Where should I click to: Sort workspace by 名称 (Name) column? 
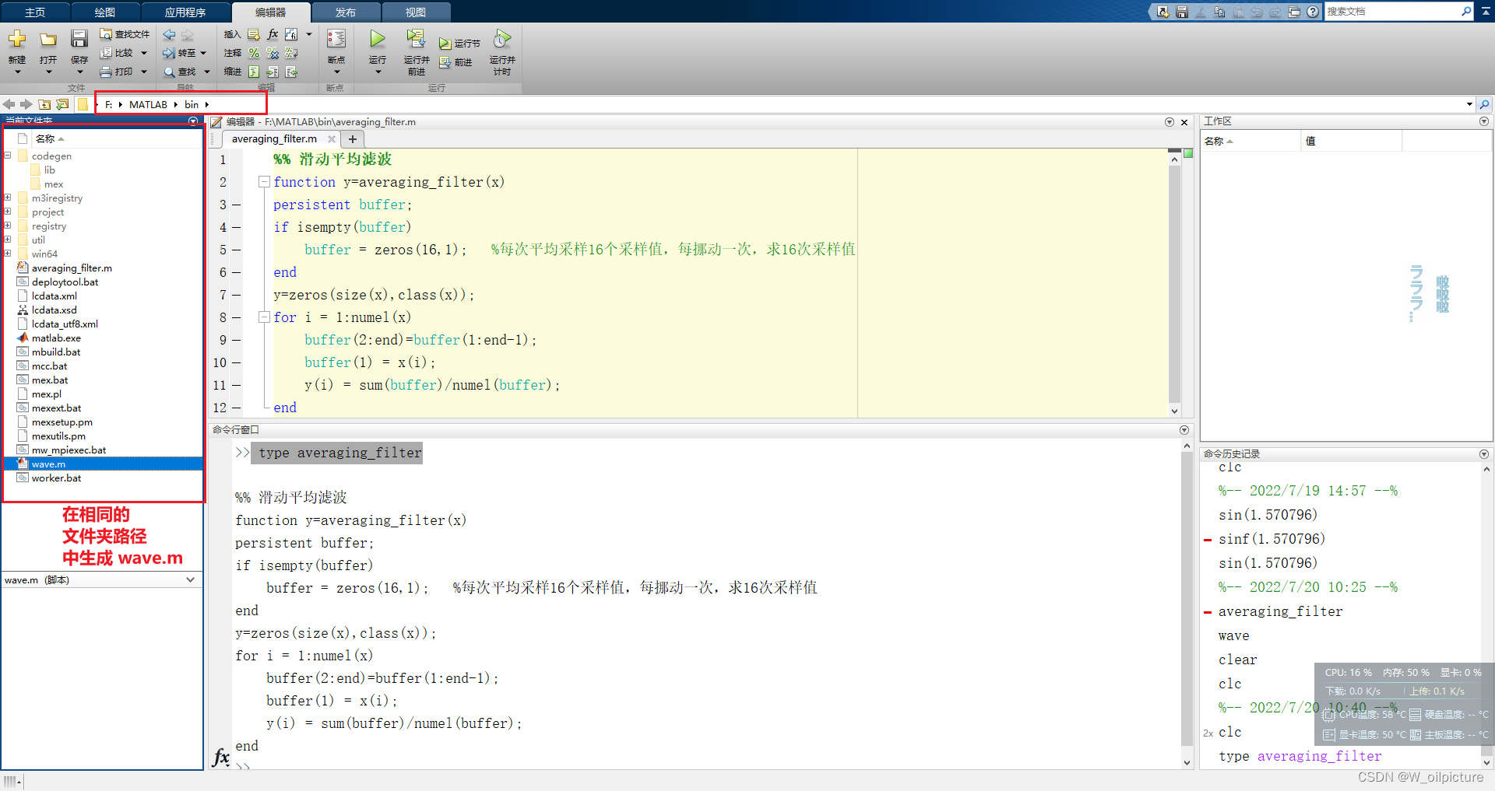point(1251,141)
